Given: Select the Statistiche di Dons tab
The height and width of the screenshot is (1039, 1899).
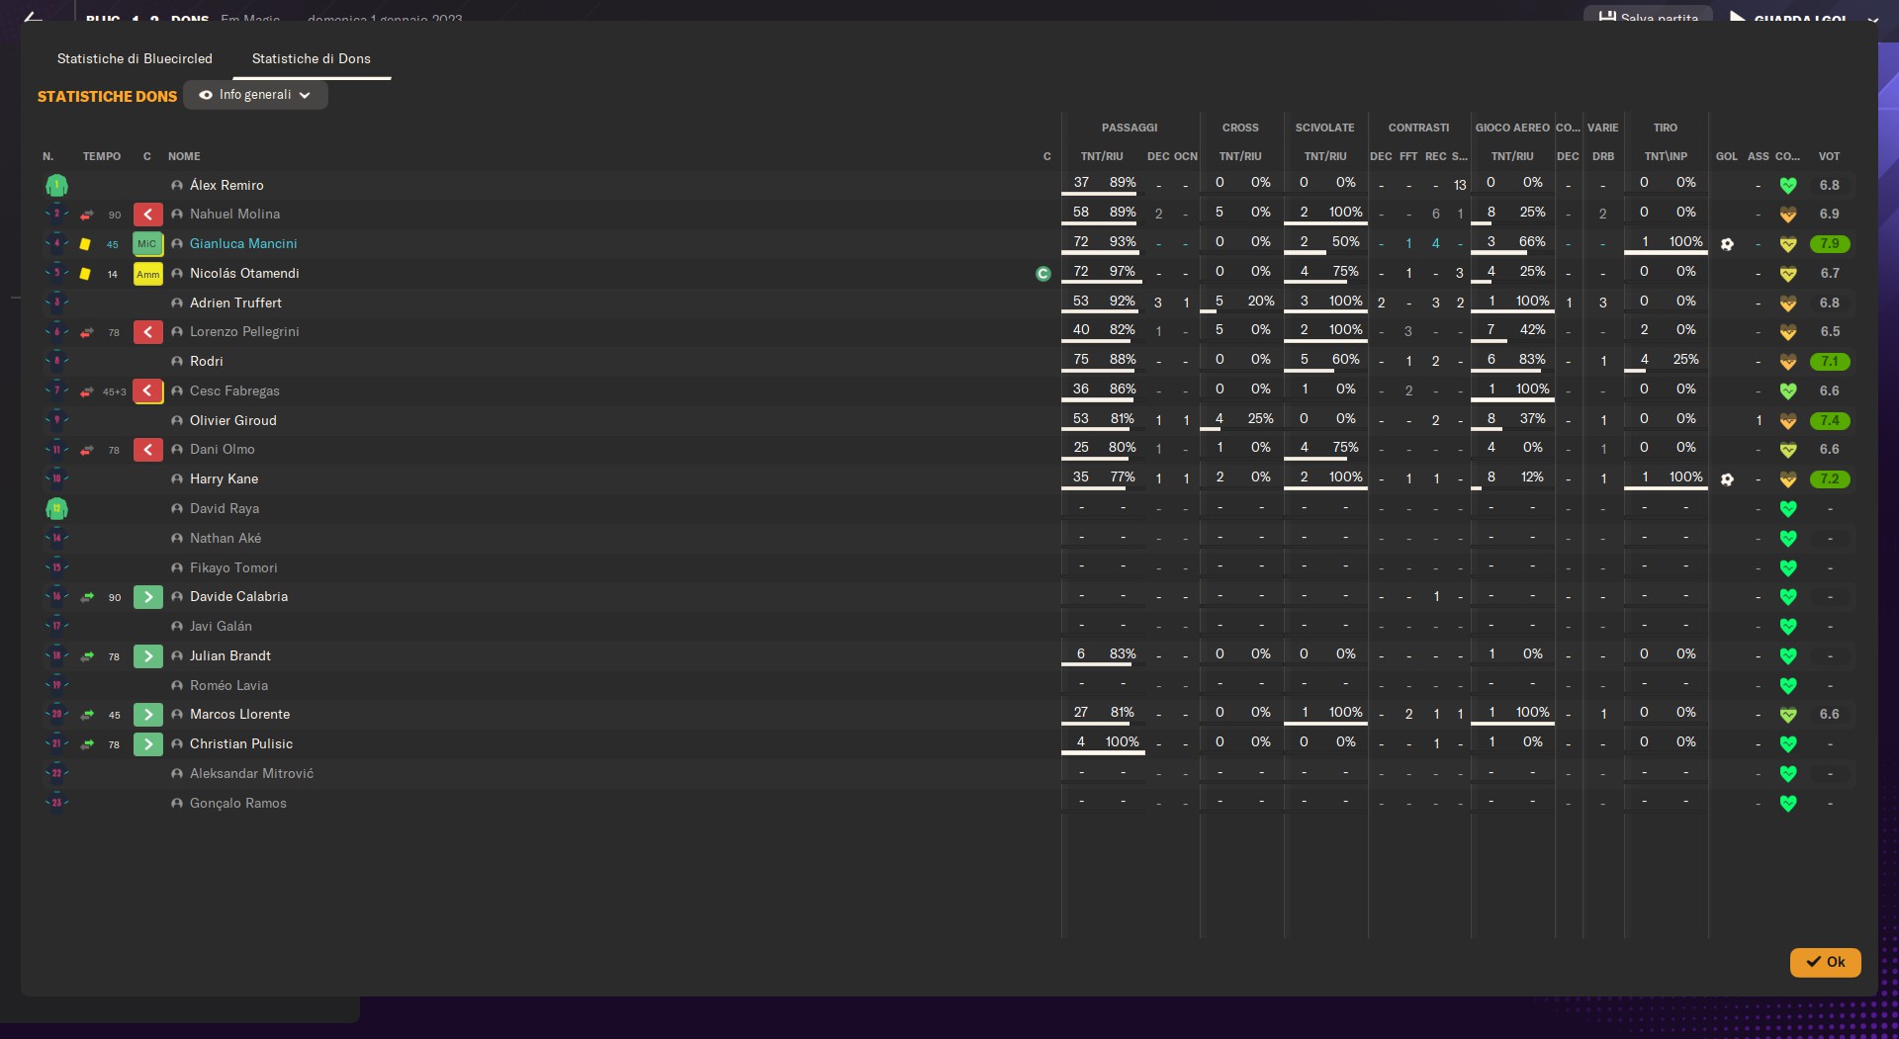Looking at the screenshot, I should (312, 58).
